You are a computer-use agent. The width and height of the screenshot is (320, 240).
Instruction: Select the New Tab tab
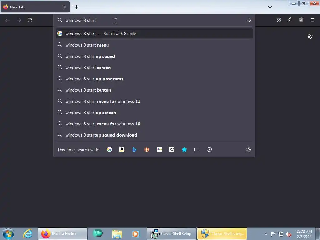pyautogui.click(x=35, y=7)
